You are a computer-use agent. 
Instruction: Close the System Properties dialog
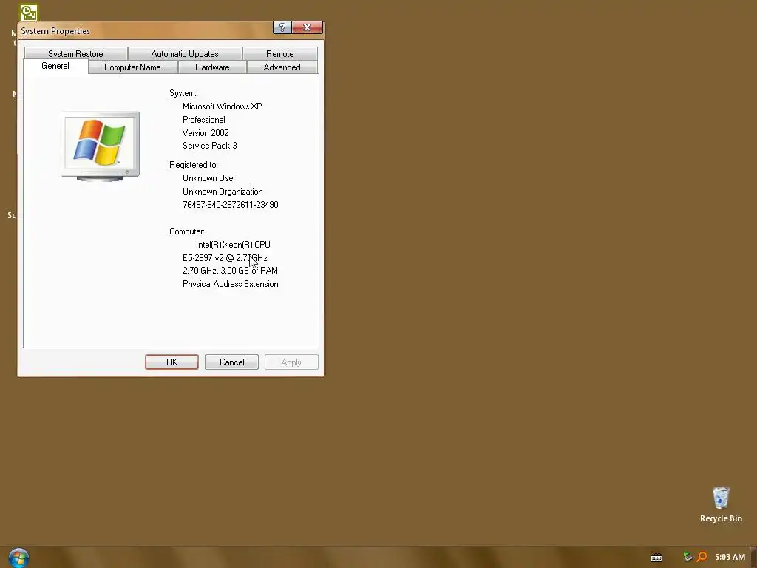click(307, 27)
